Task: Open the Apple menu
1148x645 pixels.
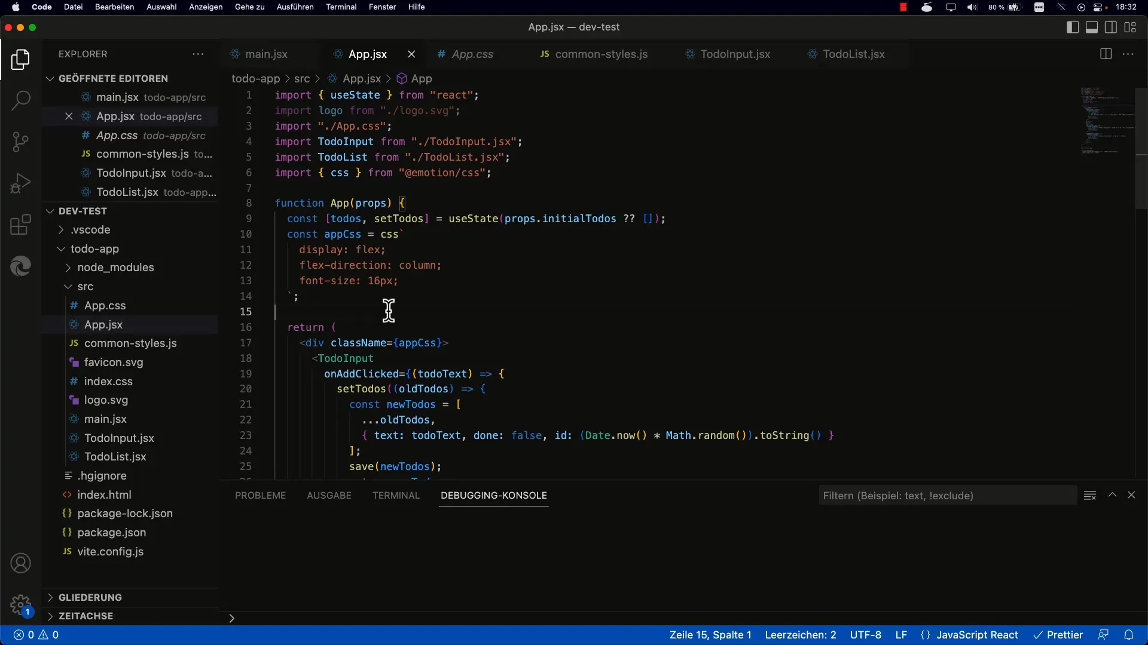Action: click(16, 7)
